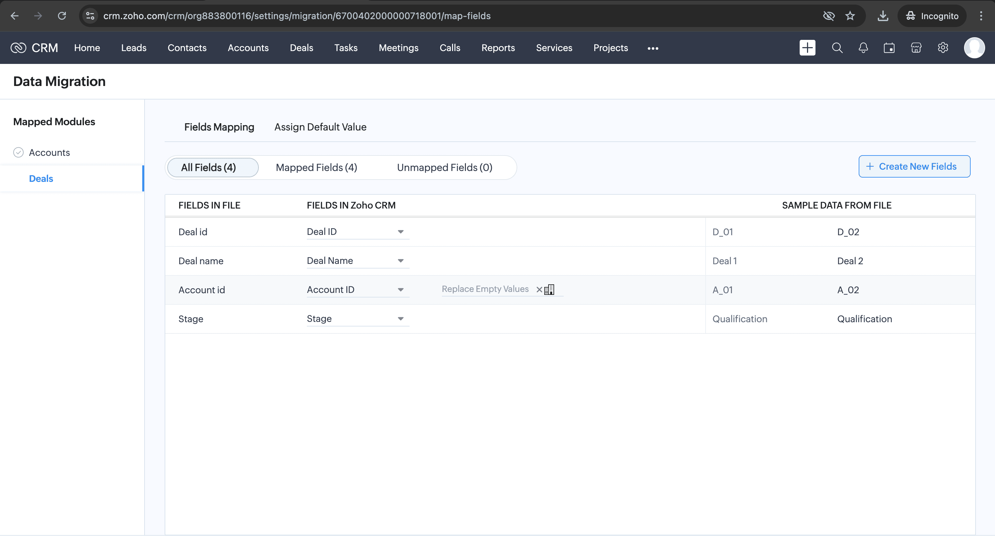Image resolution: width=995 pixels, height=539 pixels.
Task: Click the Replace Empty Values input
Action: point(485,289)
